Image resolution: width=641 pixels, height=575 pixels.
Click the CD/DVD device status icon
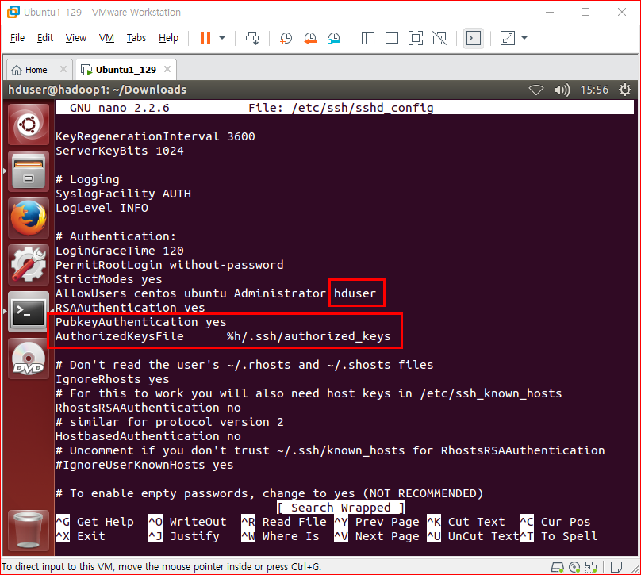pyautogui.click(x=574, y=567)
